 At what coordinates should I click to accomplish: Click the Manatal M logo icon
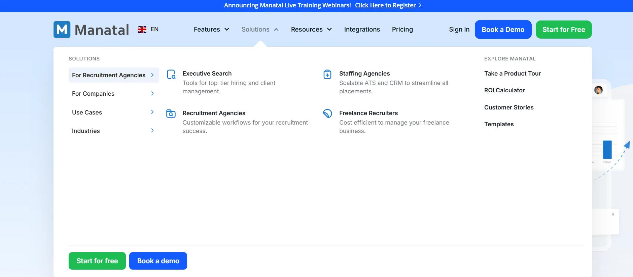(x=62, y=30)
